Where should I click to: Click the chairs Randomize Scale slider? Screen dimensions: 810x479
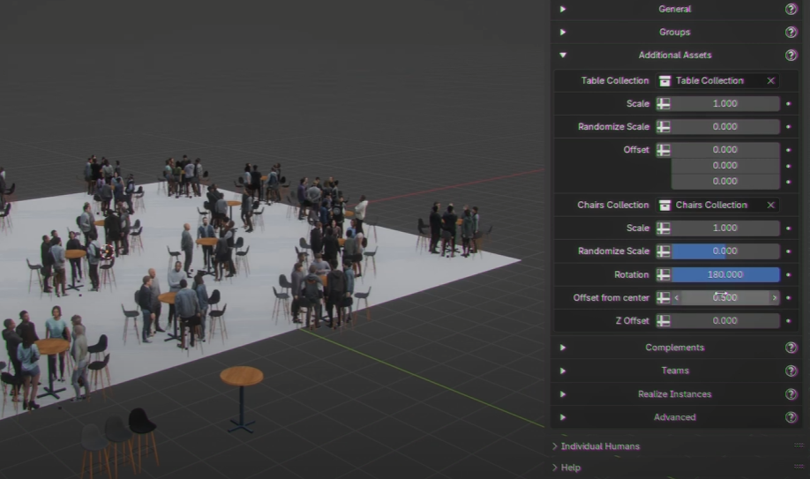724,251
